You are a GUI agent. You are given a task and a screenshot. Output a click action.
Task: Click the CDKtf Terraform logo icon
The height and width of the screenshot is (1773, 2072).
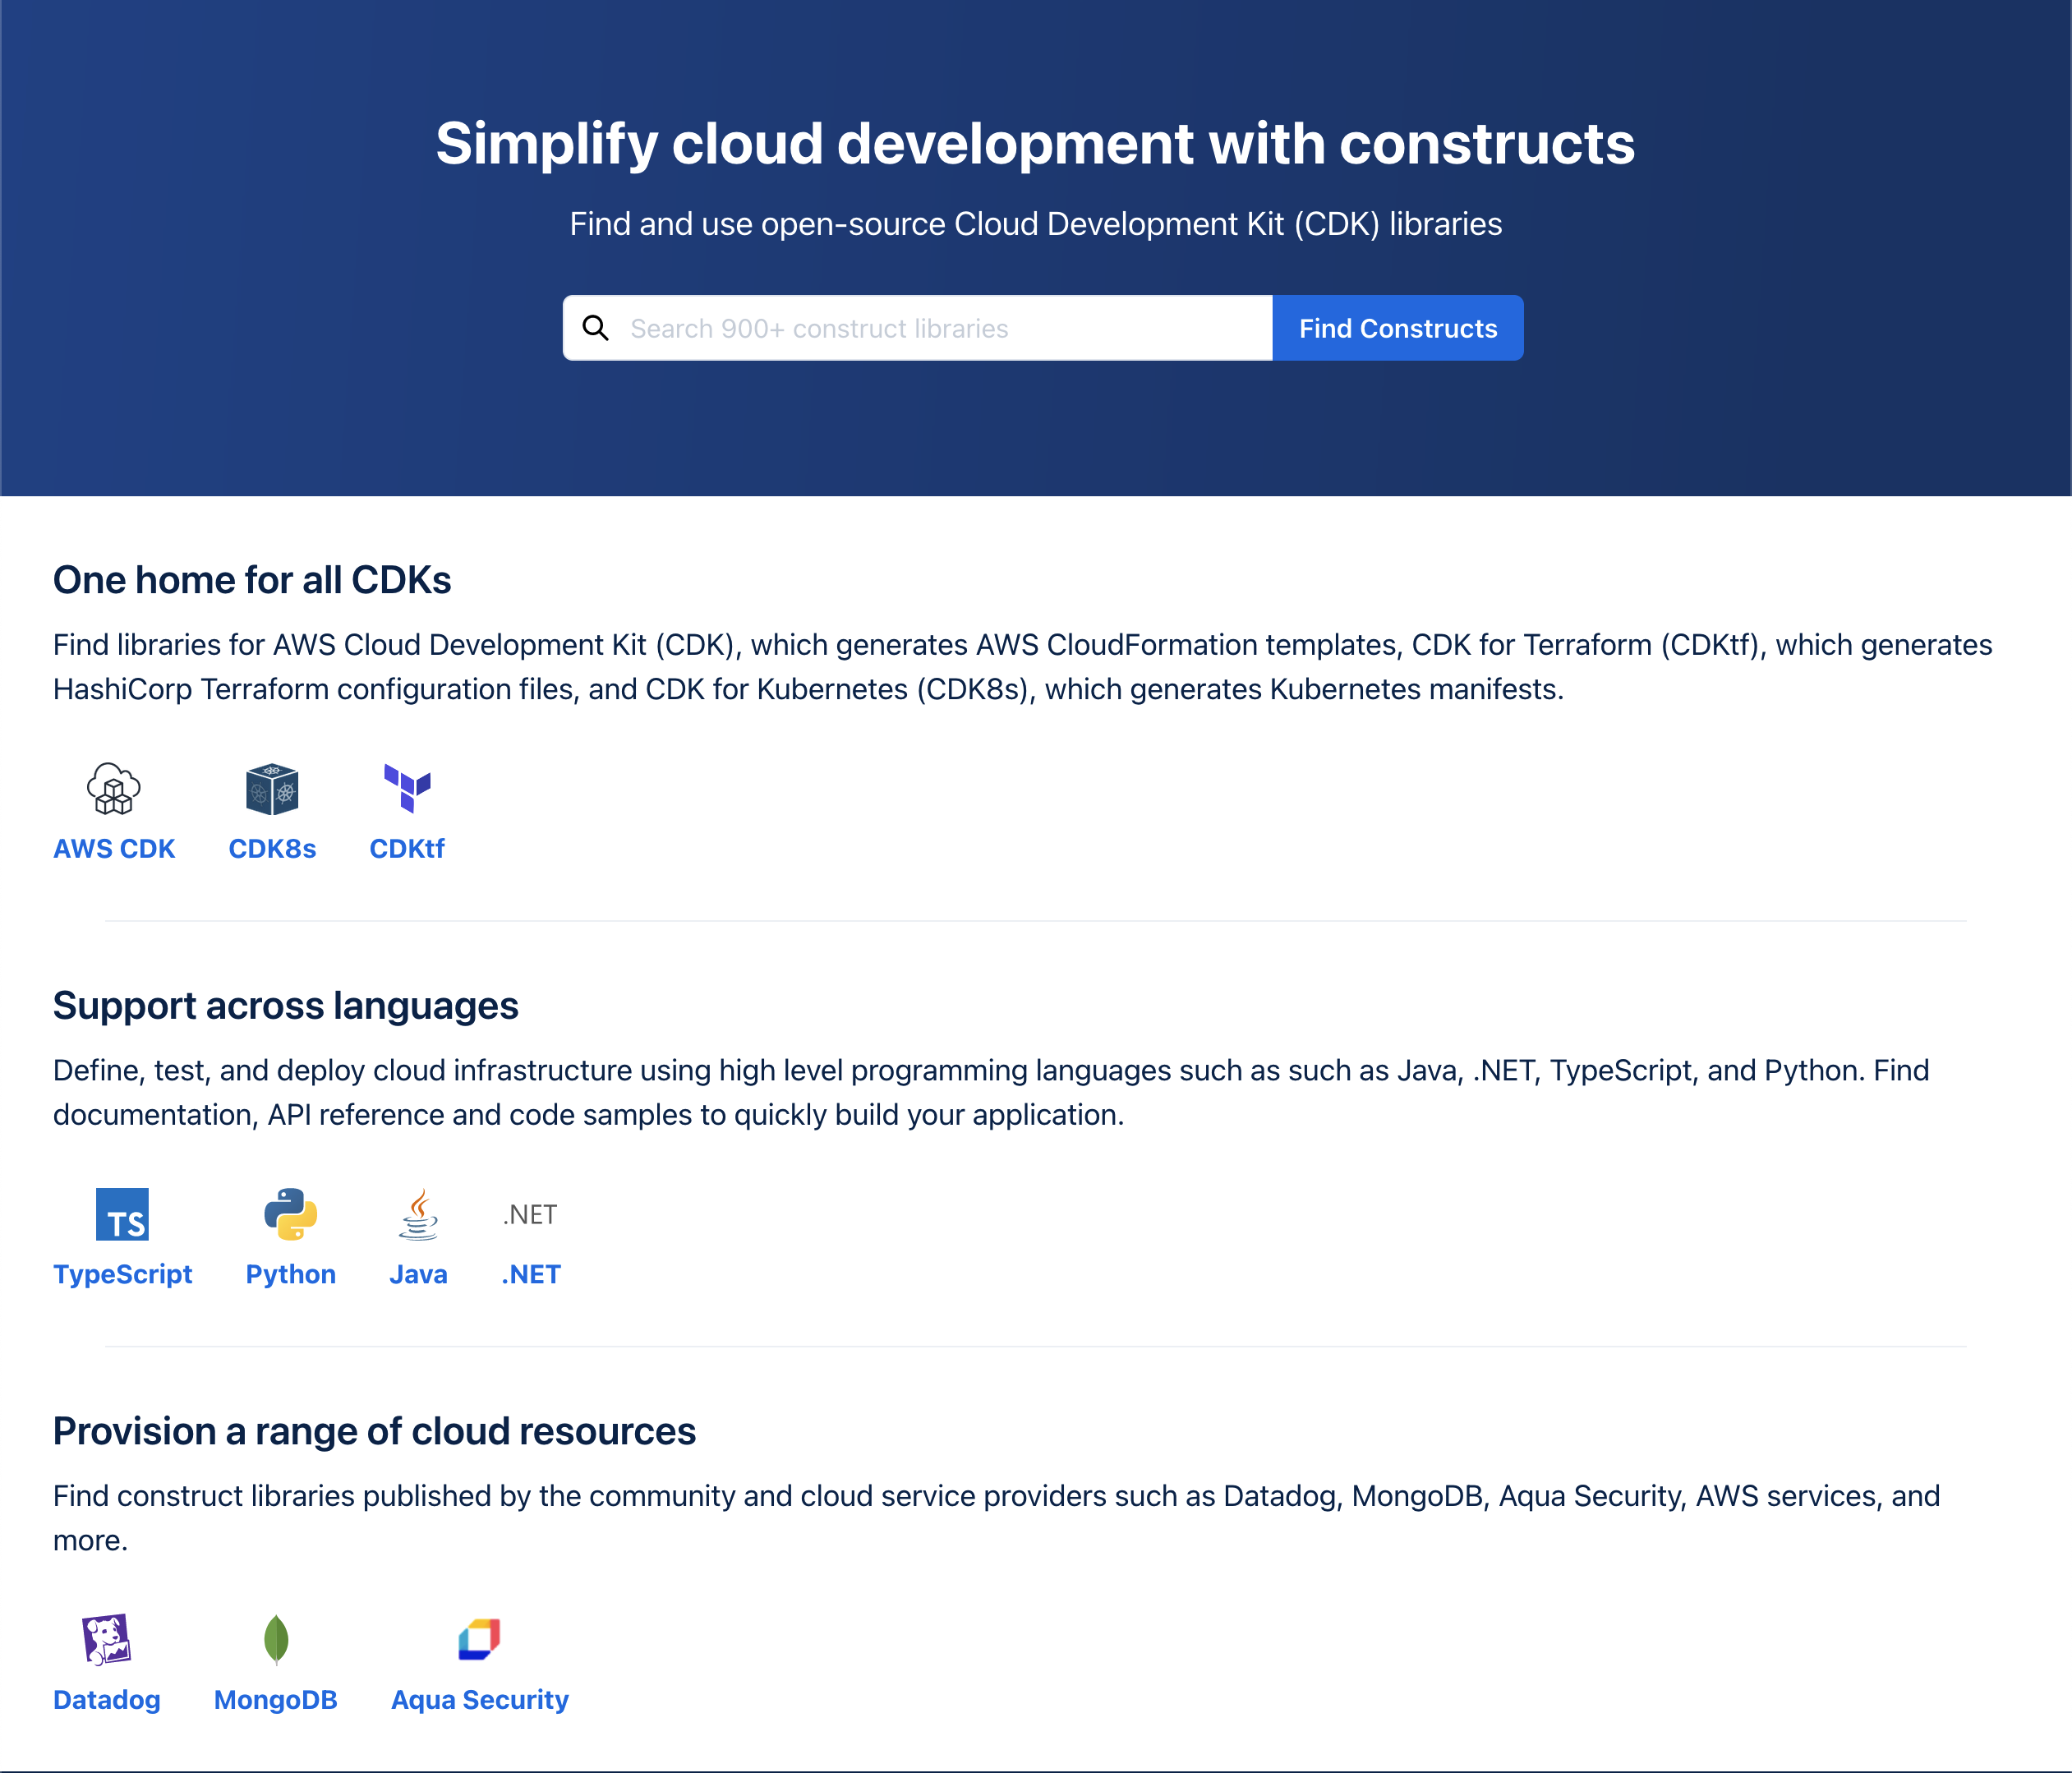click(x=406, y=789)
